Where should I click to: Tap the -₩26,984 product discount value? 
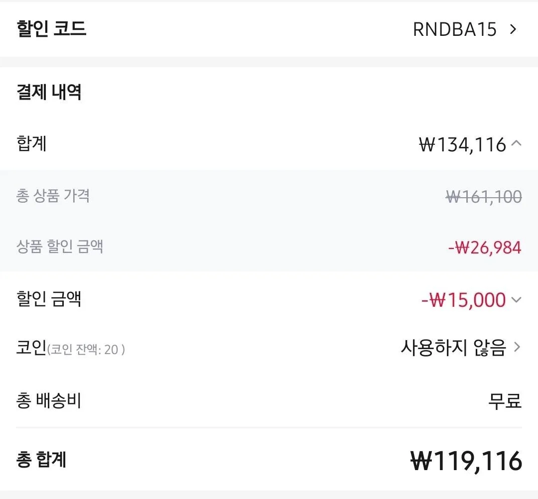point(485,248)
